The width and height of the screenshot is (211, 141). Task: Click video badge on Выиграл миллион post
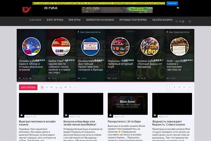click(x=22, y=115)
